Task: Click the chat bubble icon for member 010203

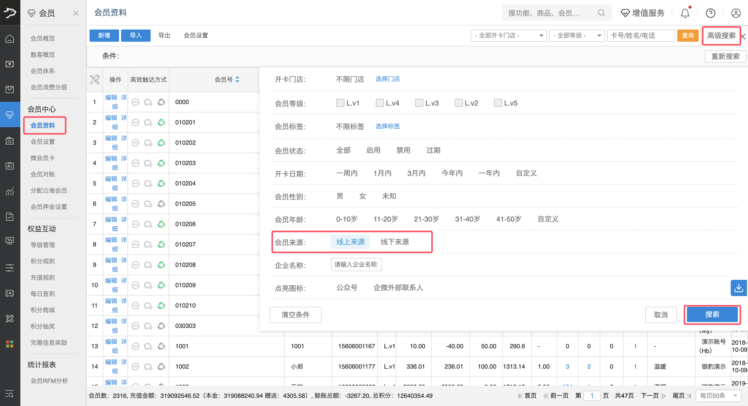Action: click(x=148, y=163)
